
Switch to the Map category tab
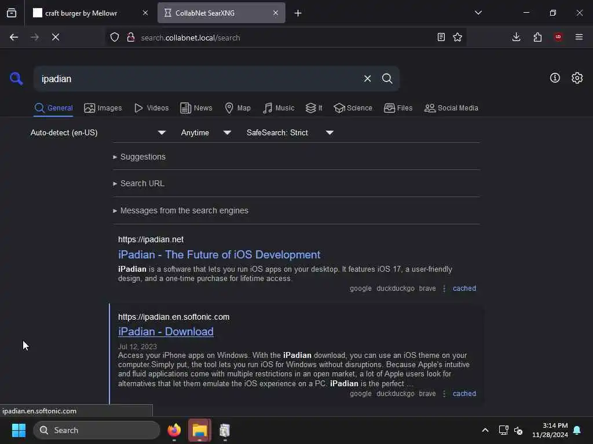[237, 108]
